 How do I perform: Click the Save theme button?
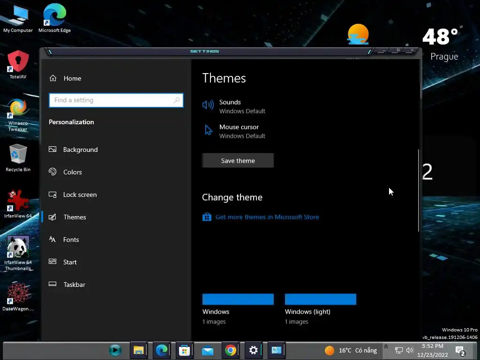[x=238, y=160]
